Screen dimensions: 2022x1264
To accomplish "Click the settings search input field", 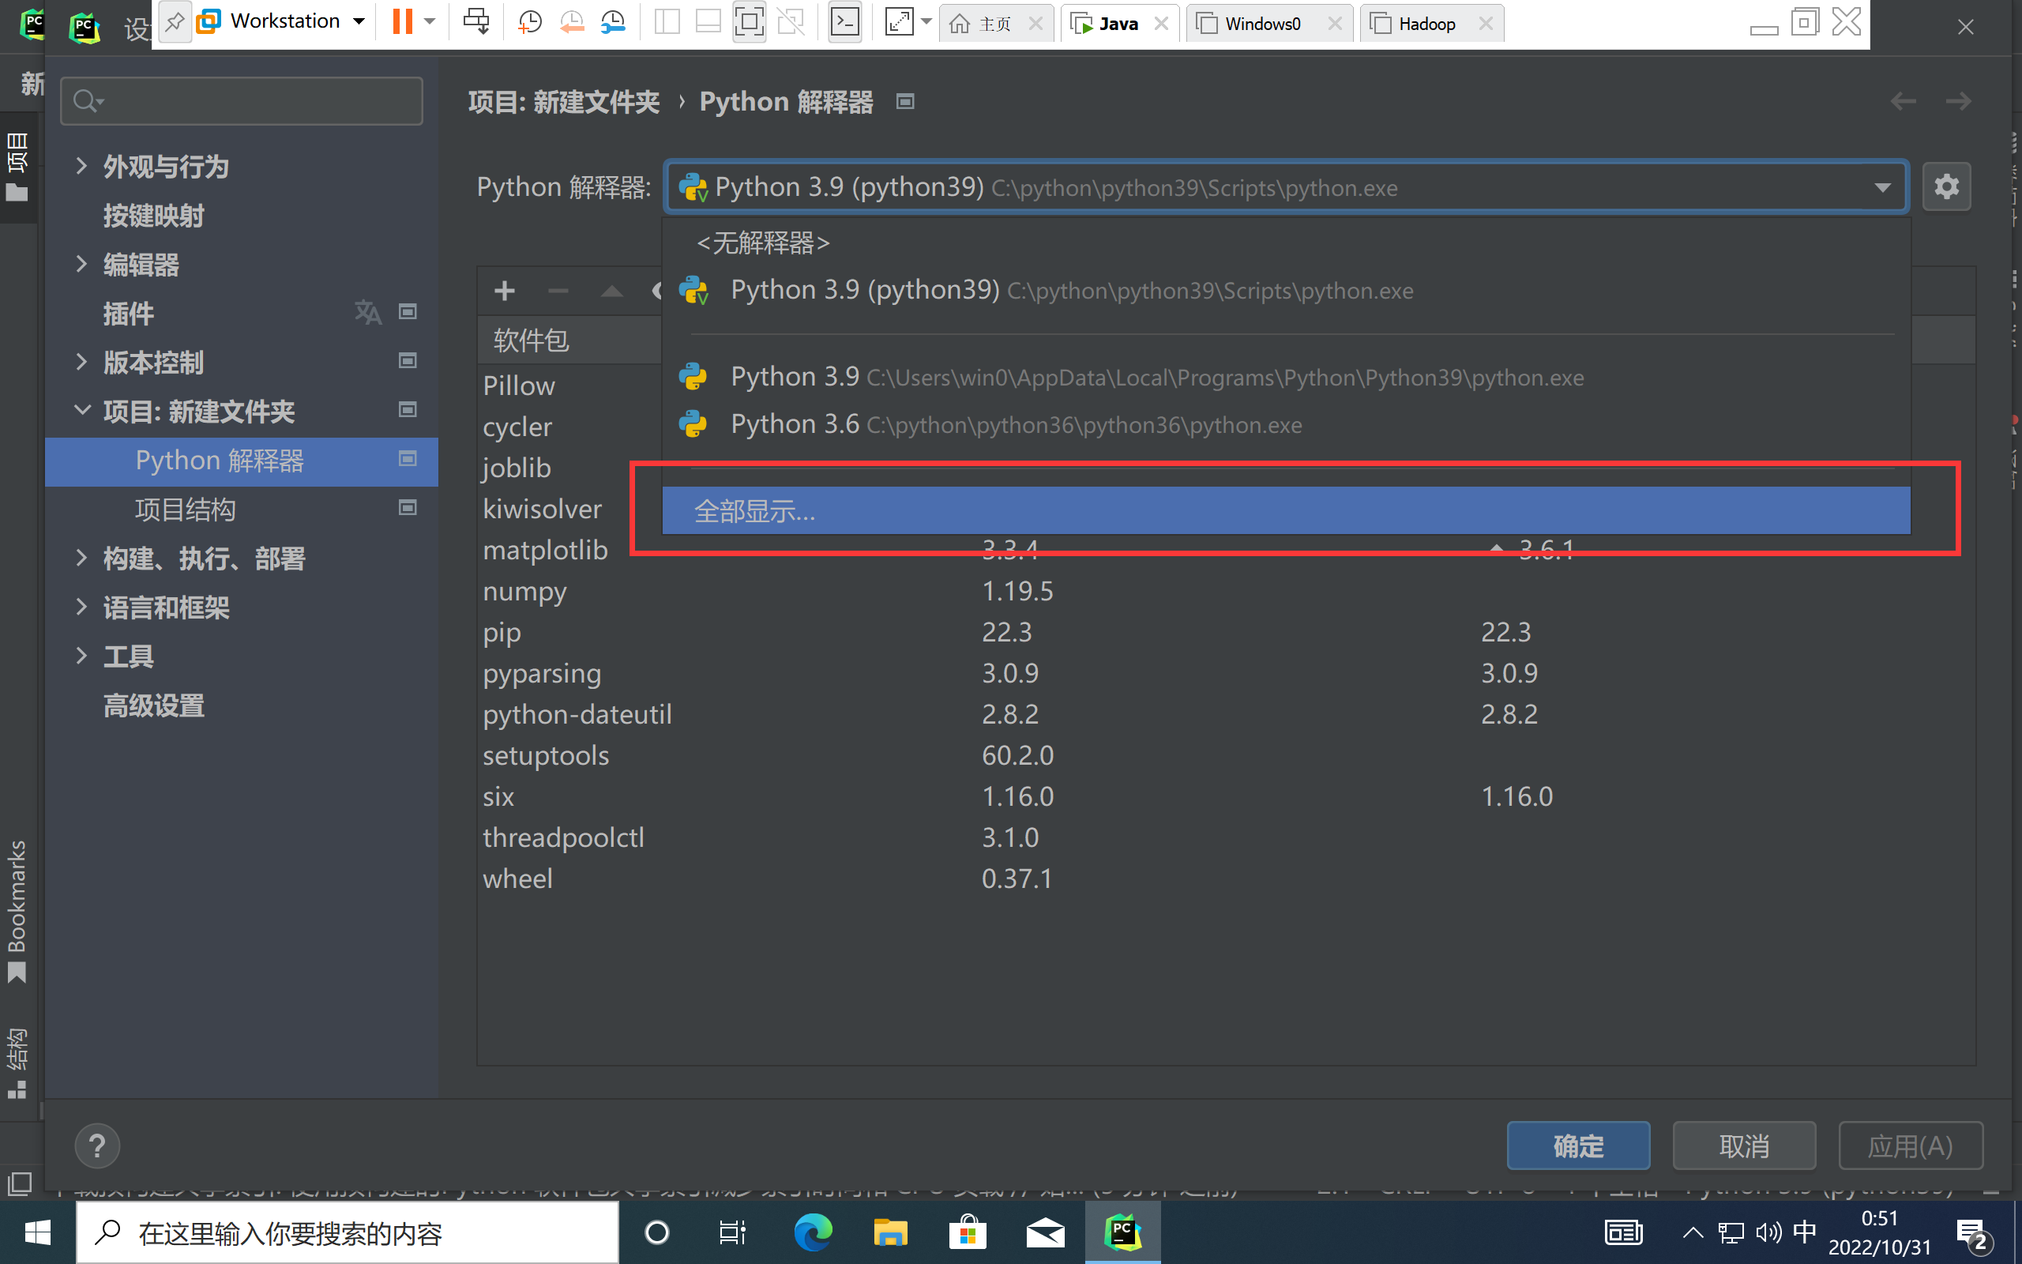I will point(250,101).
